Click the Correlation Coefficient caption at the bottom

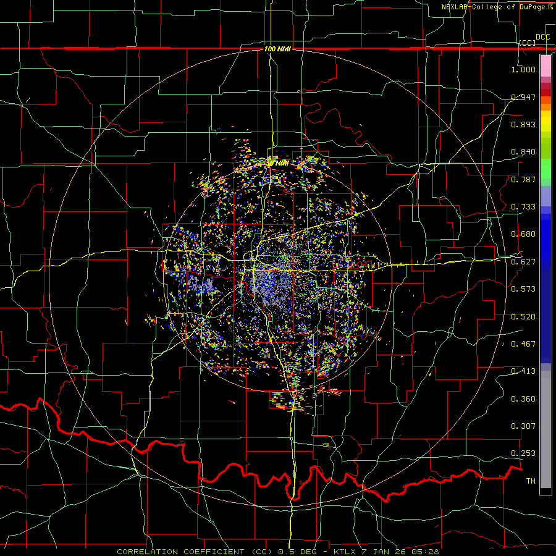coord(277,552)
